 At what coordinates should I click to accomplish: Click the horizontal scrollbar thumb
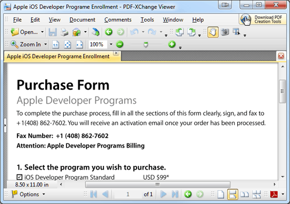click(158, 184)
